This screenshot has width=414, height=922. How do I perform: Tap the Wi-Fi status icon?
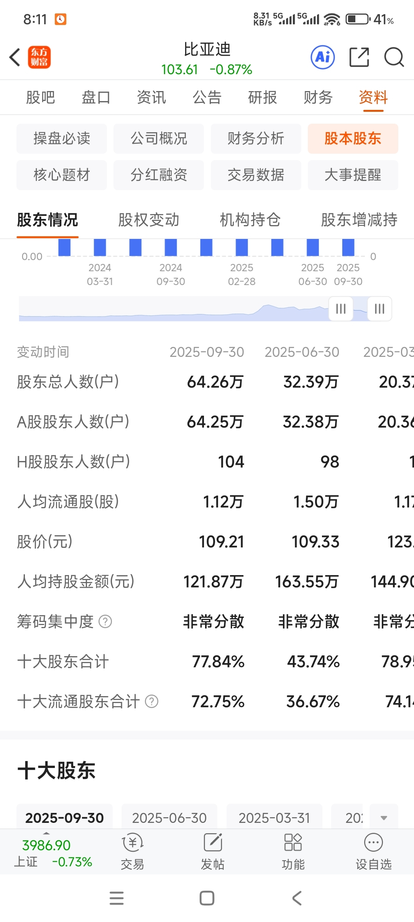pos(332,19)
